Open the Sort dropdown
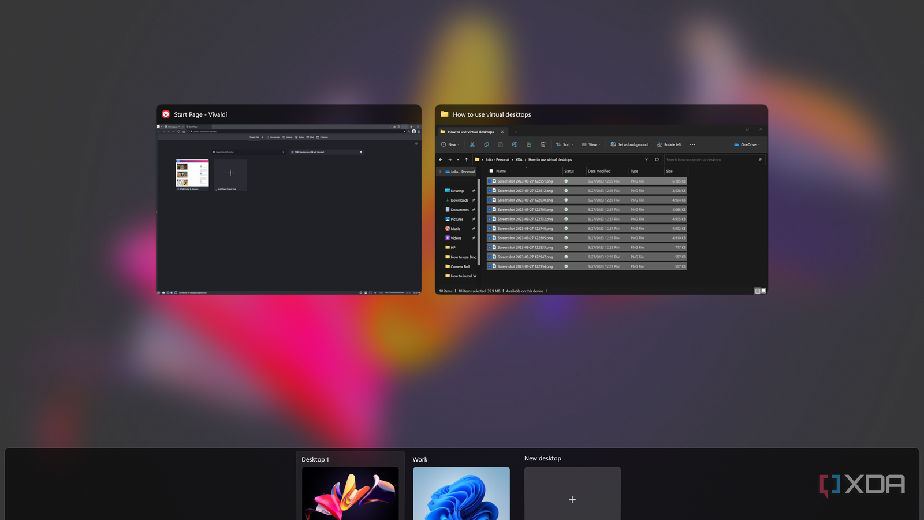Viewport: 924px width, 520px height. [x=564, y=144]
